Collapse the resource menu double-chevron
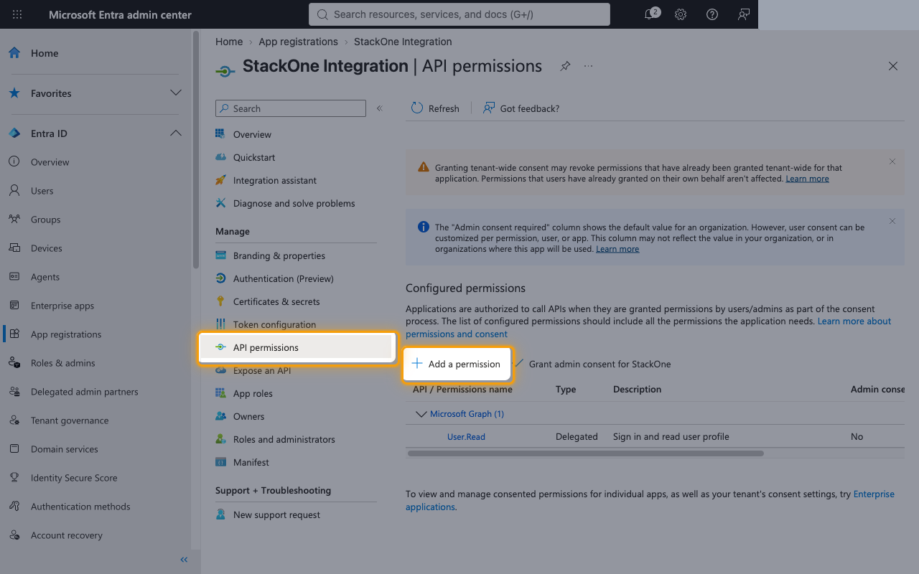The height and width of the screenshot is (574, 919). [x=380, y=108]
